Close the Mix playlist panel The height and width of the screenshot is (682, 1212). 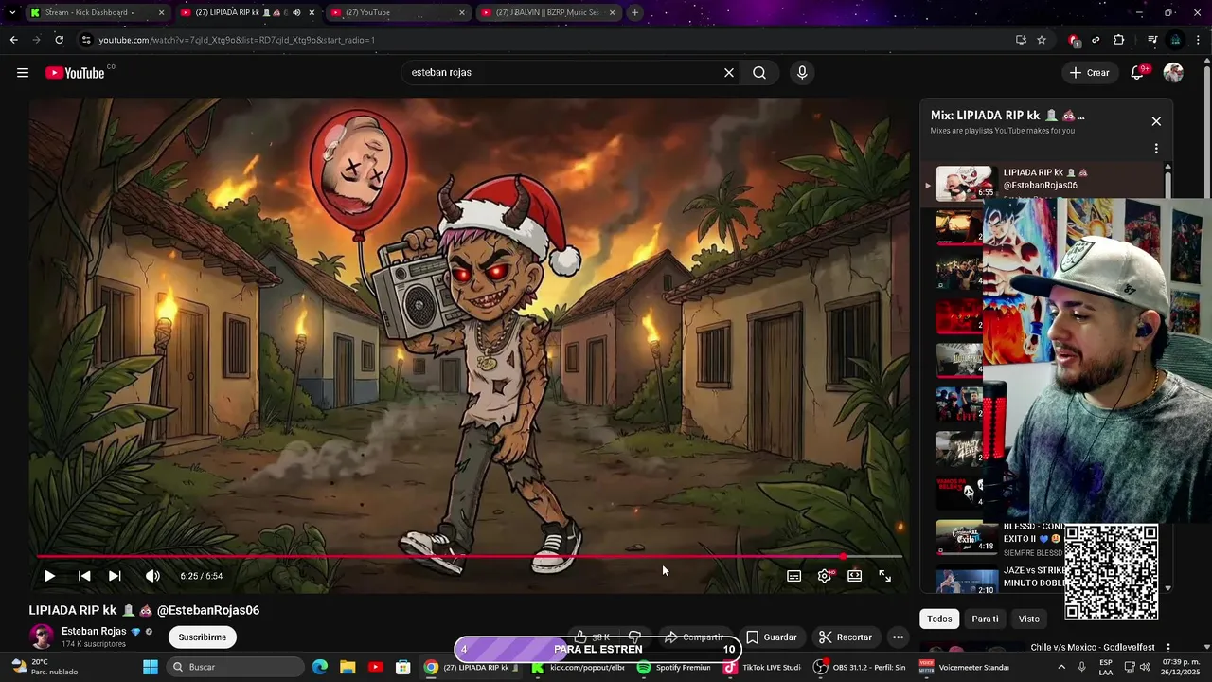point(1156,121)
